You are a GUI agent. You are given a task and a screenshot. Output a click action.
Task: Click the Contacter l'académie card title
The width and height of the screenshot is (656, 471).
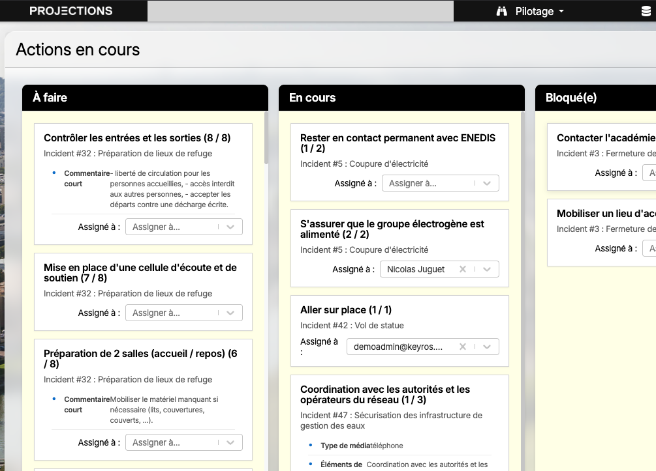tap(605, 138)
